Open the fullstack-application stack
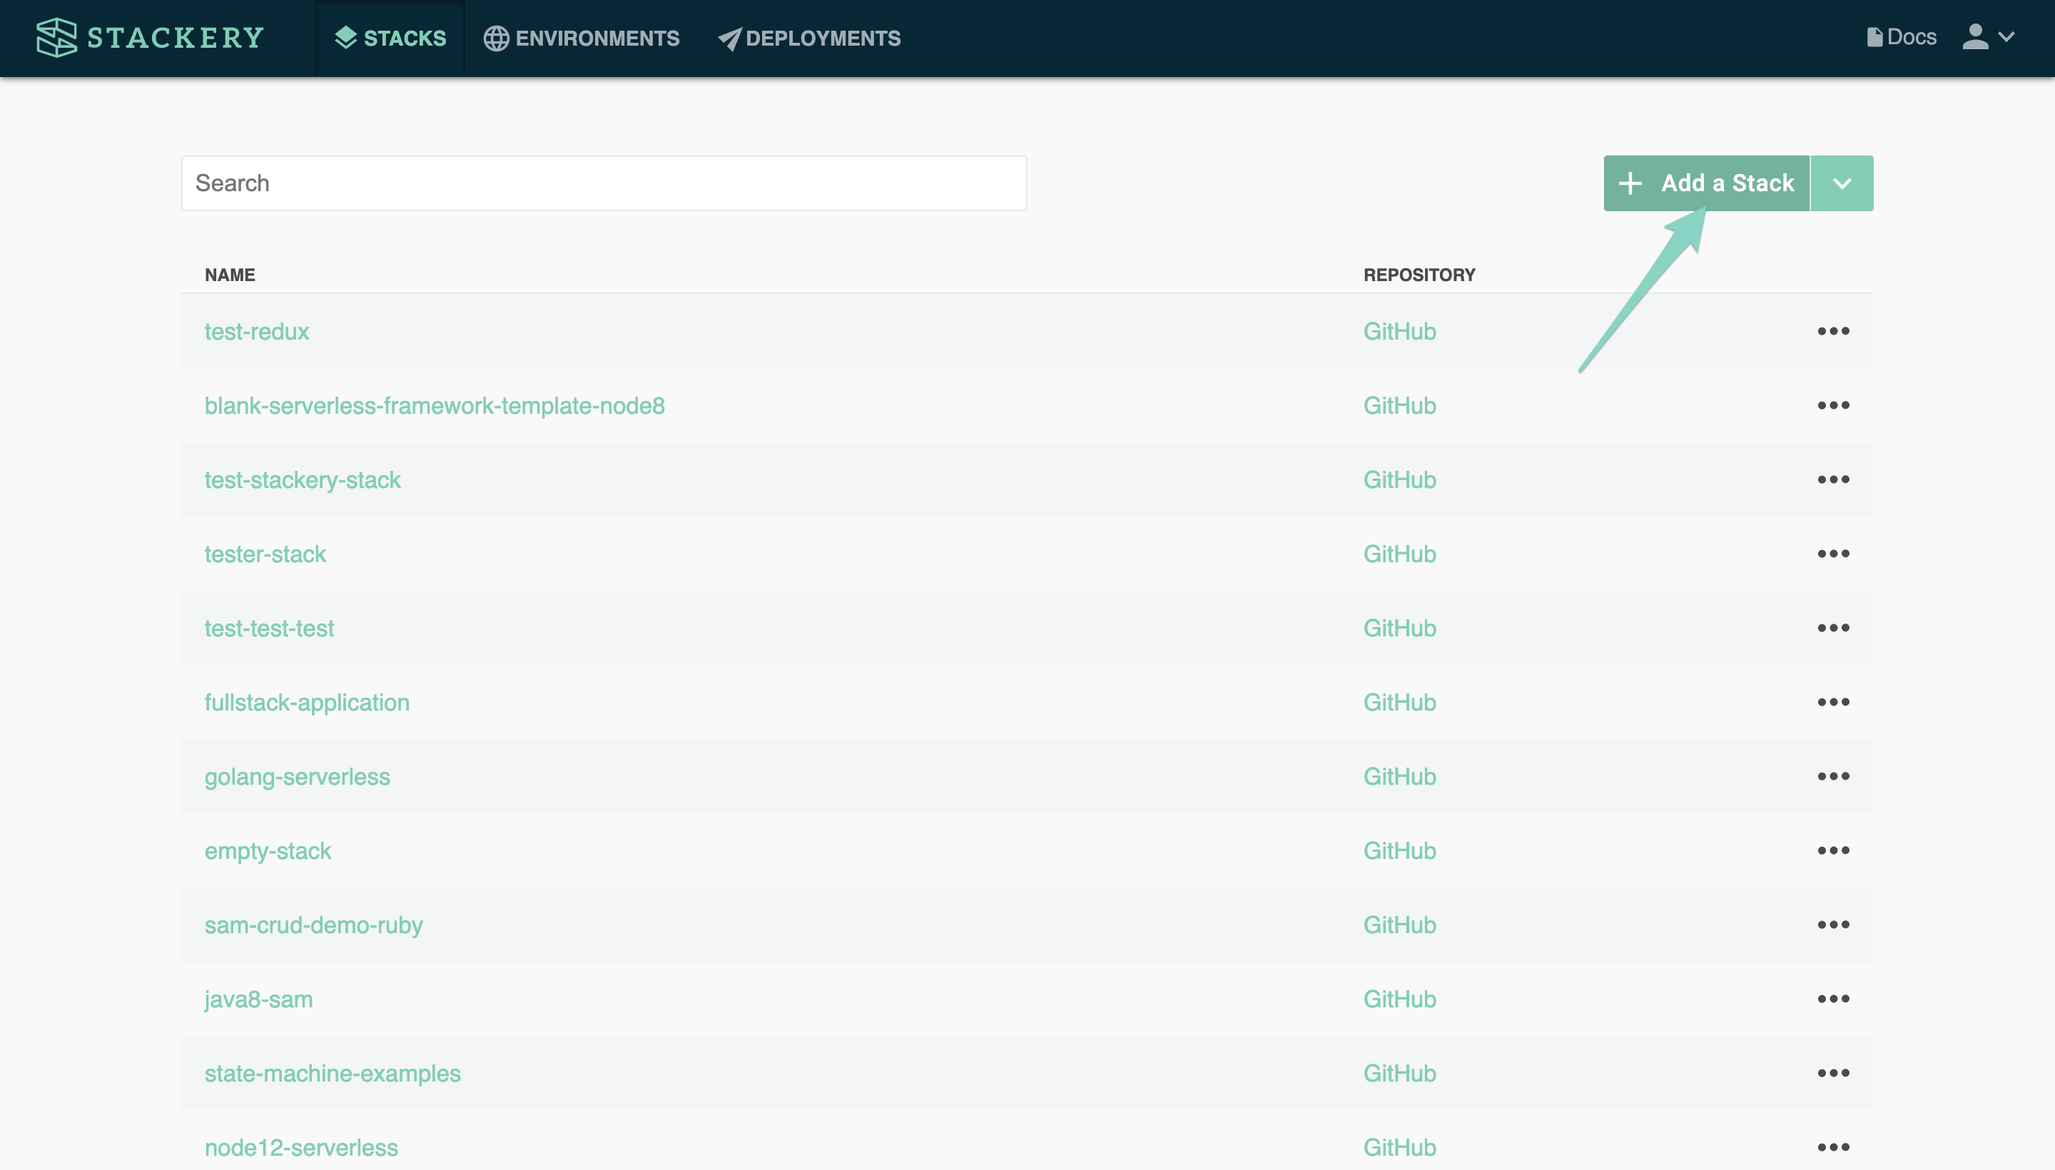The height and width of the screenshot is (1170, 2055). point(306,702)
